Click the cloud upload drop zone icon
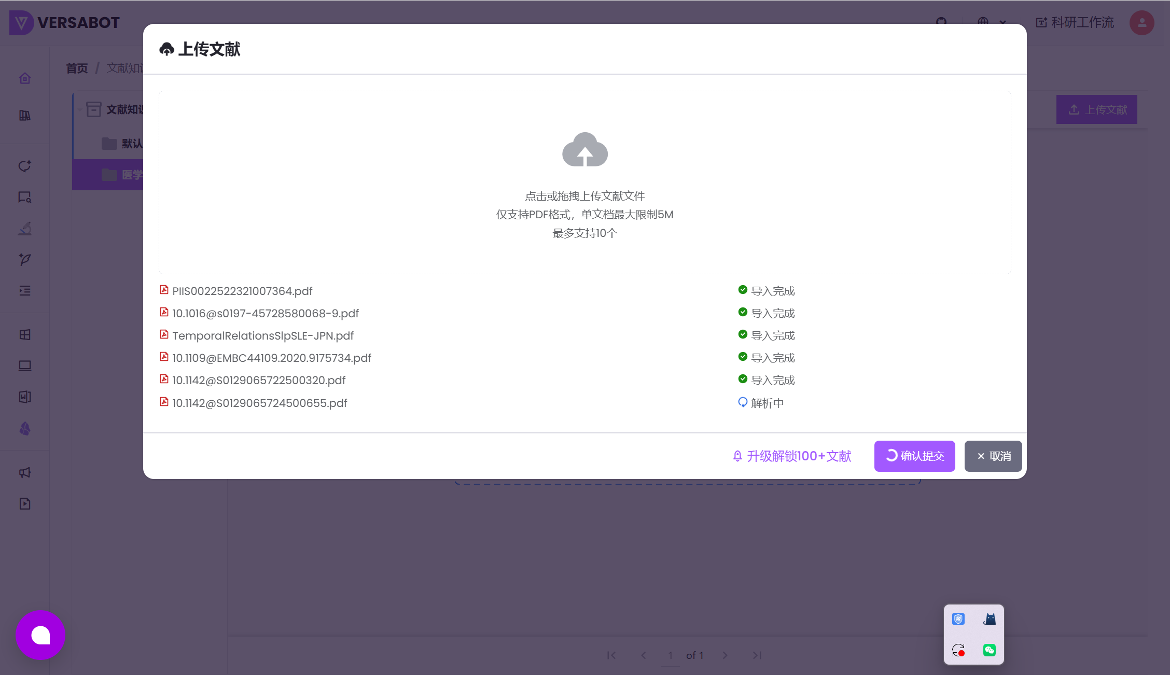 584,150
